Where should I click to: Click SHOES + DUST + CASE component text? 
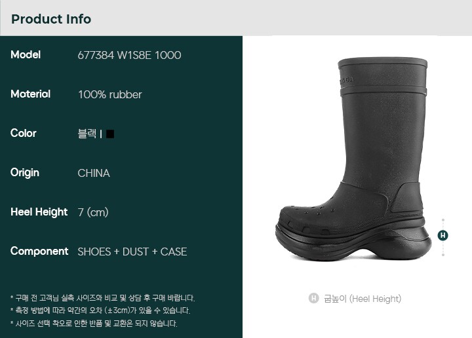pyautogui.click(x=132, y=252)
